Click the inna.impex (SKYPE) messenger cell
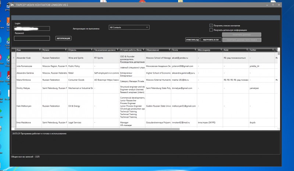Screen dimensions: 294x171 pos(210,123)
